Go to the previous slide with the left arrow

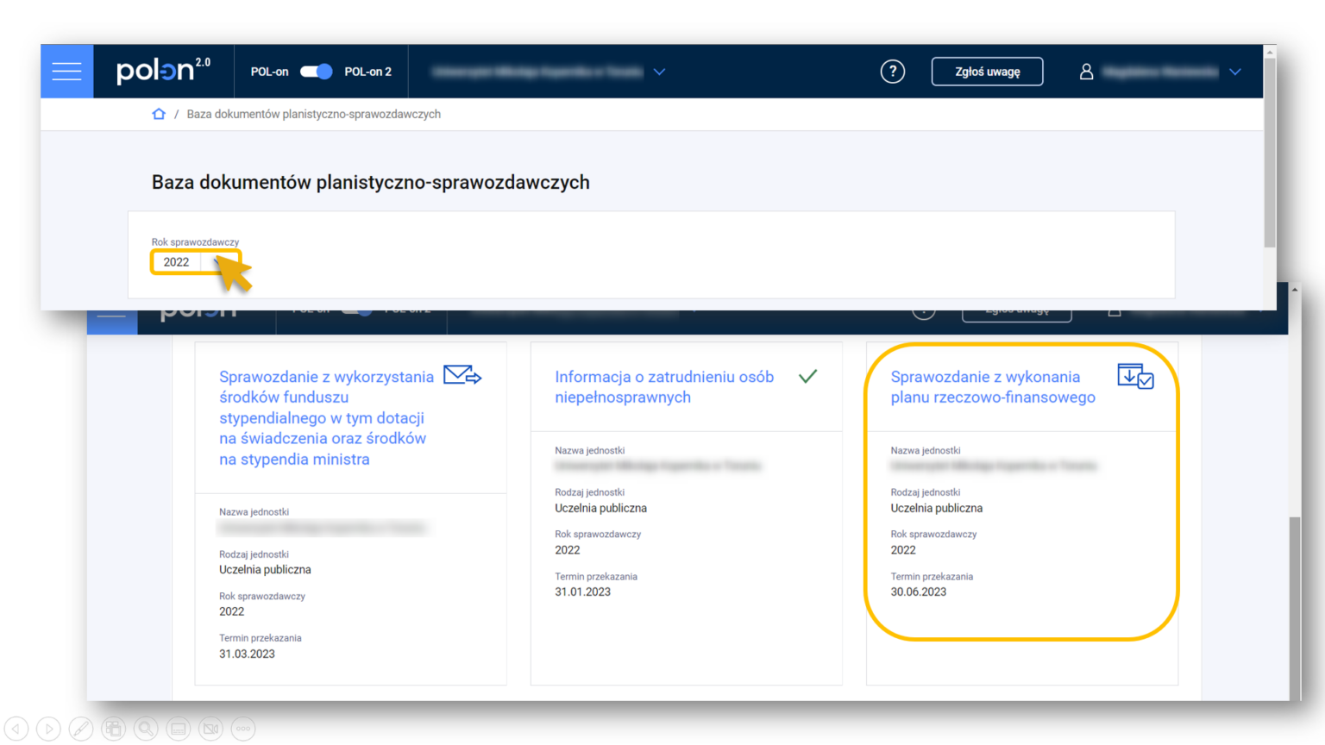[x=16, y=729]
